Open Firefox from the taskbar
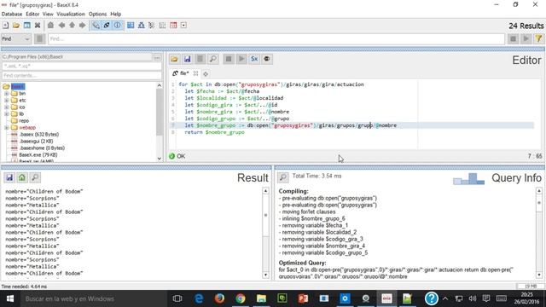Viewport: 546px width, 307px height. point(219,298)
